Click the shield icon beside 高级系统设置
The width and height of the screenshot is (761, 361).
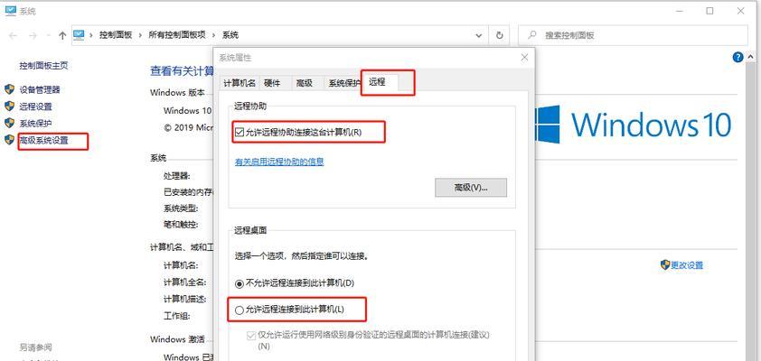pyautogui.click(x=9, y=140)
